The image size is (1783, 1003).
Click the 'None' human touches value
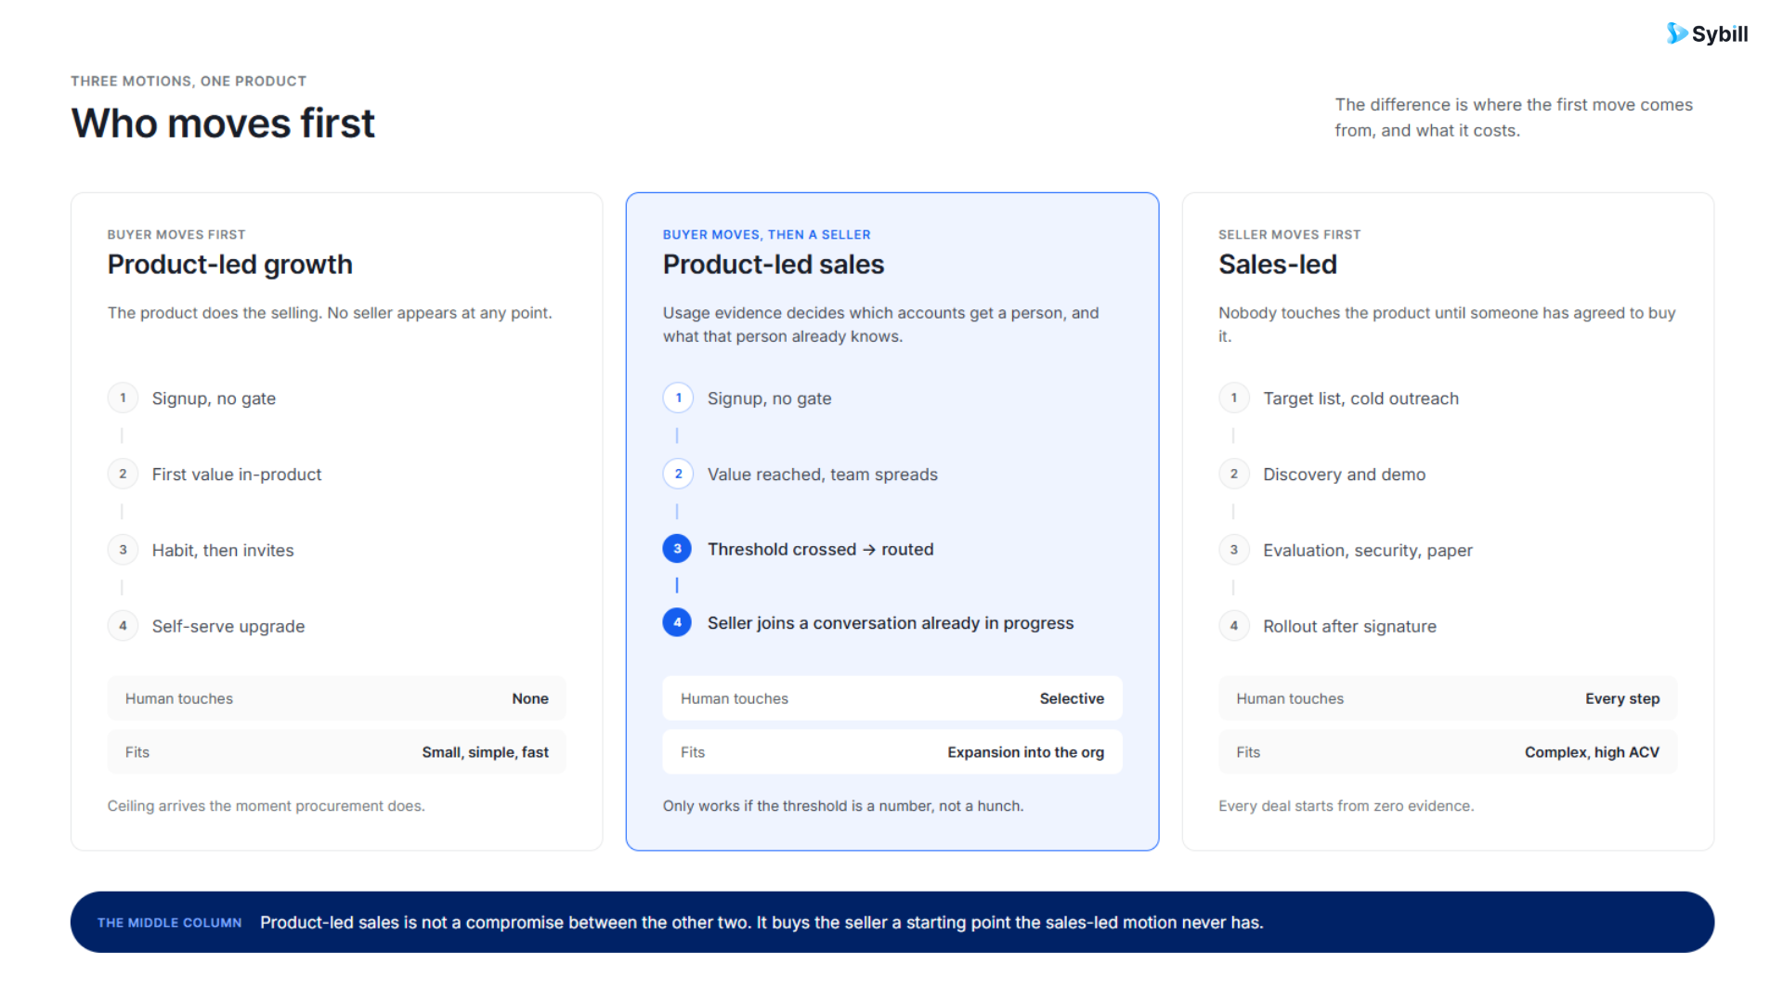(x=530, y=698)
